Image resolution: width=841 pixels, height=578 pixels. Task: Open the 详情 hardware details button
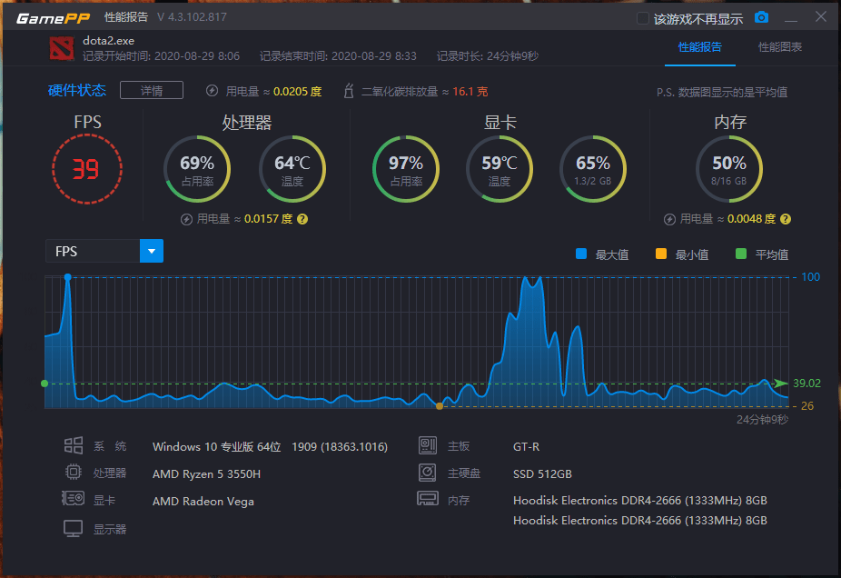tap(152, 91)
